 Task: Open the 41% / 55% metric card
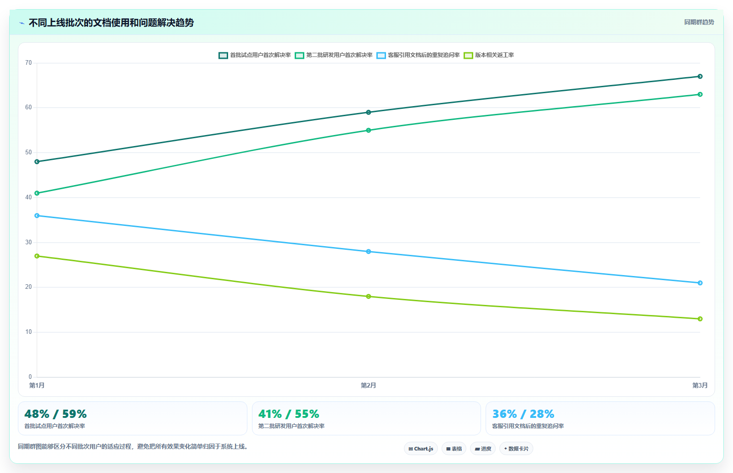point(366,418)
